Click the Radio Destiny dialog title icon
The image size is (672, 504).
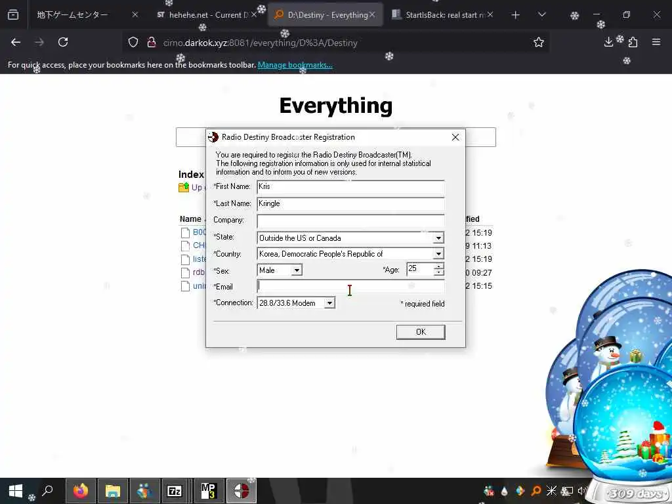click(213, 137)
